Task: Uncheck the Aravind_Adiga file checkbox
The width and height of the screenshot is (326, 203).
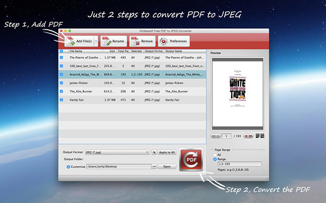Action: click(x=61, y=74)
